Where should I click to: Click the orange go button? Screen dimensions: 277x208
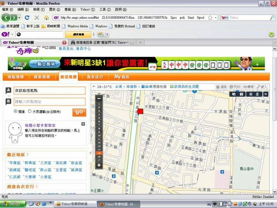79,112
